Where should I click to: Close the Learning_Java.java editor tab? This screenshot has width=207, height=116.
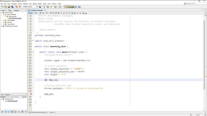pos(45,10)
